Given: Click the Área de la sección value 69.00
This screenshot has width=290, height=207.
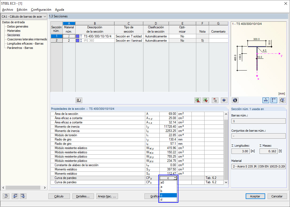Looking at the screenshot, I should tap(168, 114).
